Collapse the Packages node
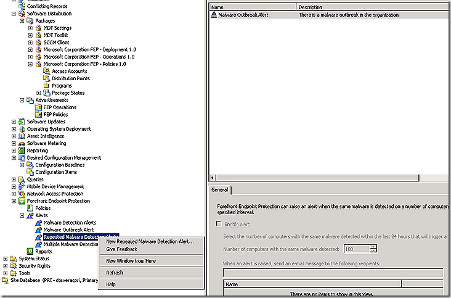The height and width of the screenshot is (298, 451). 22,21
